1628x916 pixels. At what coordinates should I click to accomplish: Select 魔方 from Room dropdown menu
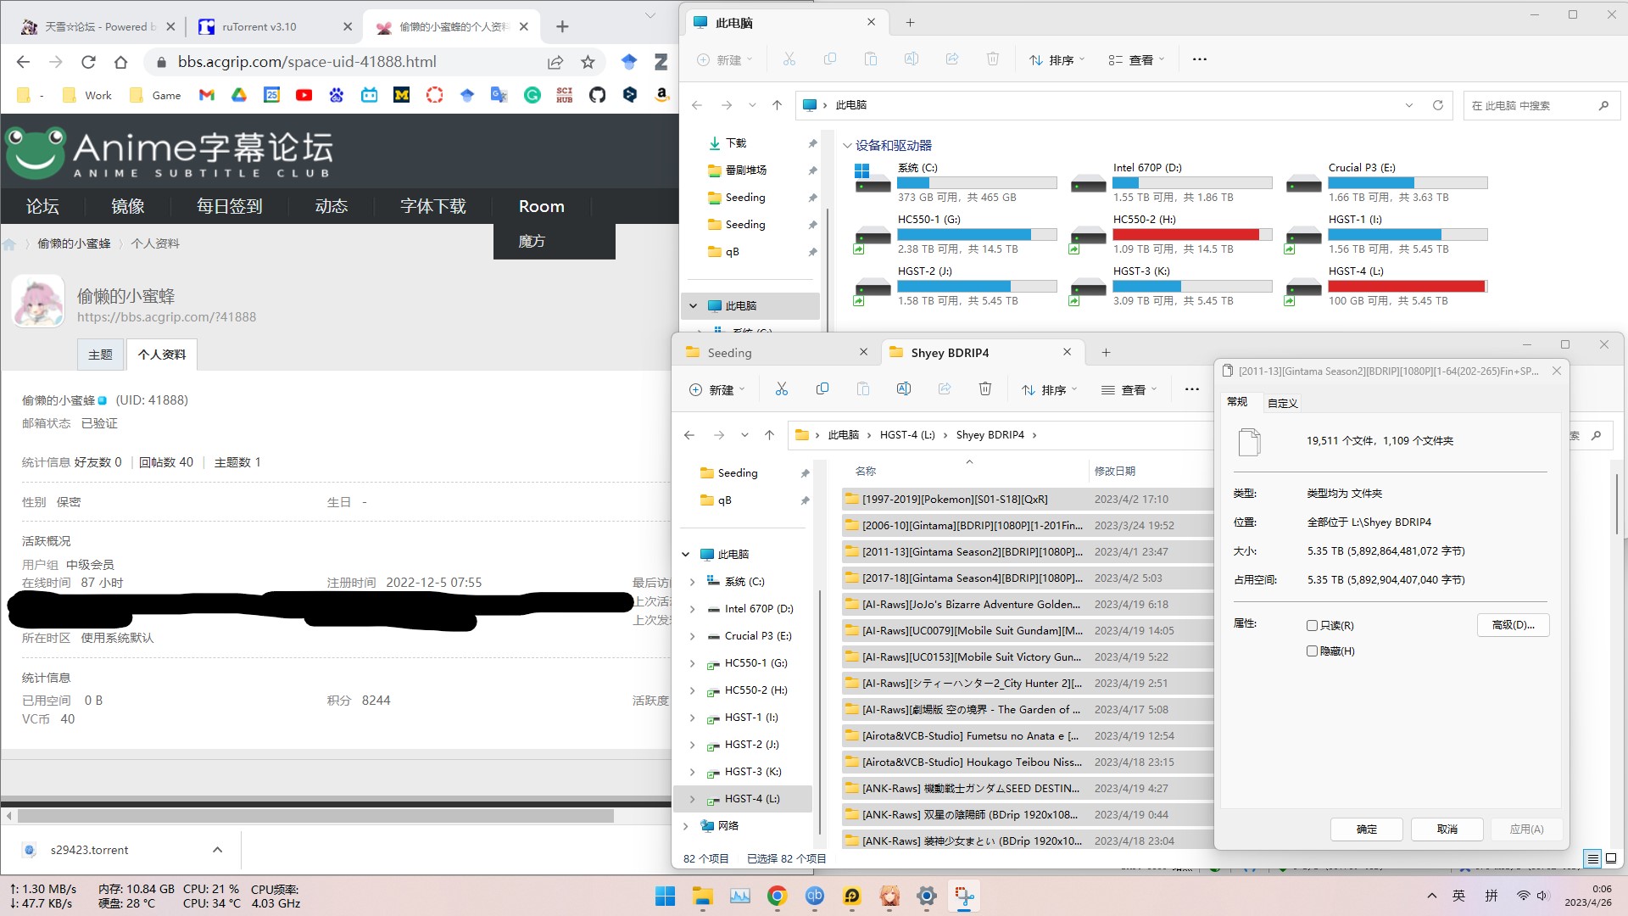554,242
